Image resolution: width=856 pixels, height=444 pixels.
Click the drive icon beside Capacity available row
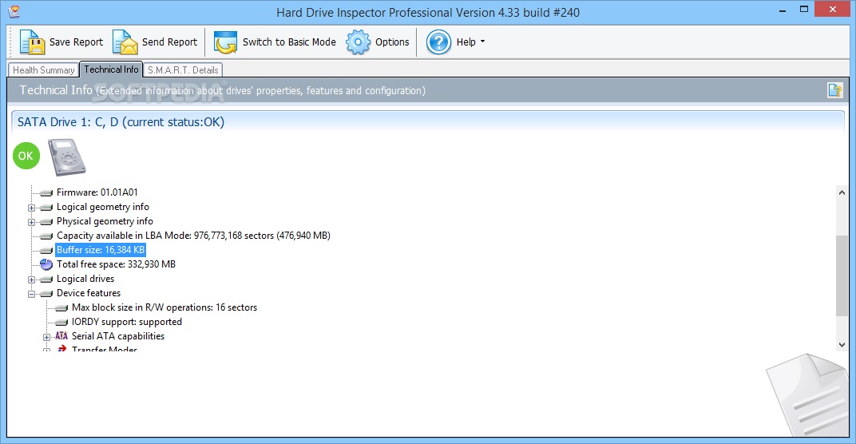47,236
